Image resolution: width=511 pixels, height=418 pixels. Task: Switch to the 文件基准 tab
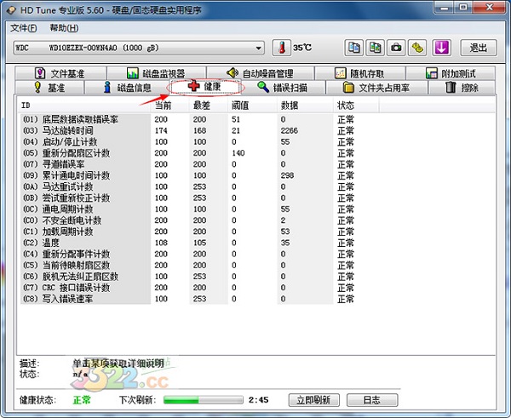(60, 73)
